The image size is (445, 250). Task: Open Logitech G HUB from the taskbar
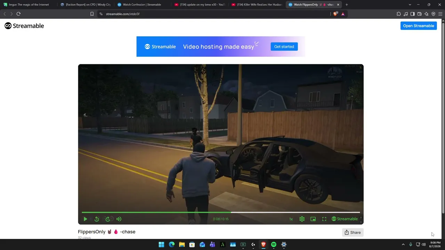pos(253,244)
